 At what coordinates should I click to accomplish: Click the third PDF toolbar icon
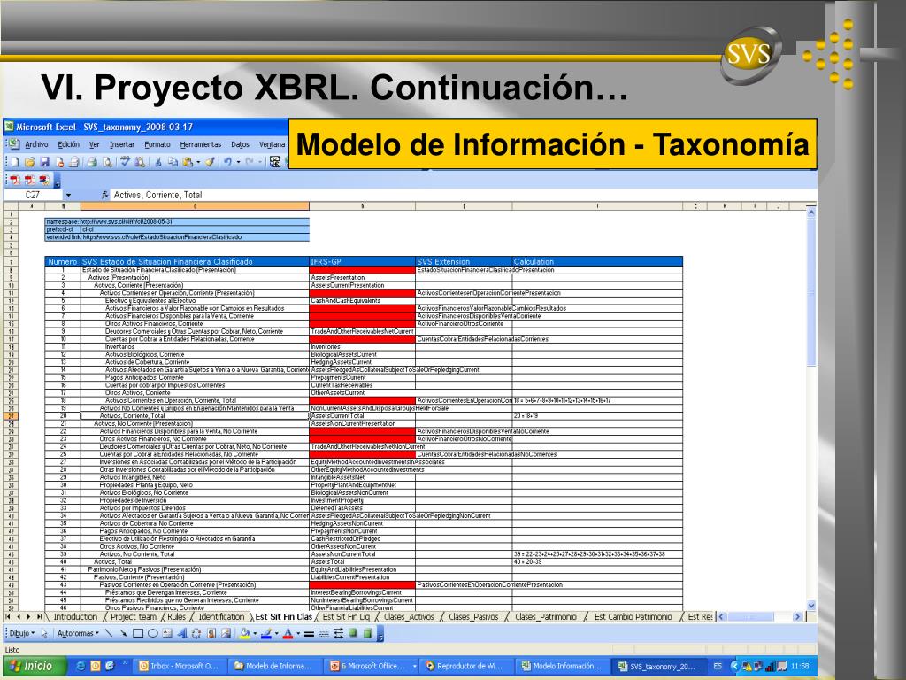[x=44, y=180]
